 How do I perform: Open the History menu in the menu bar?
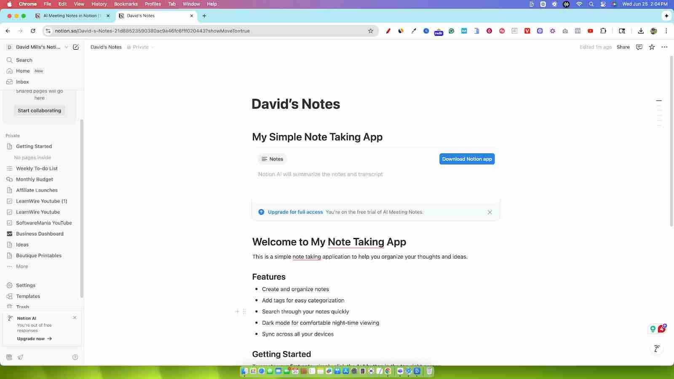tap(99, 4)
